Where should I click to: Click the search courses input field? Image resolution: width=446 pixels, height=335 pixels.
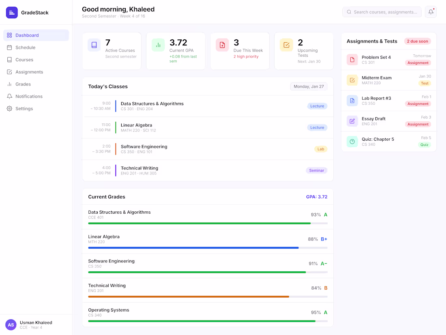click(x=382, y=12)
